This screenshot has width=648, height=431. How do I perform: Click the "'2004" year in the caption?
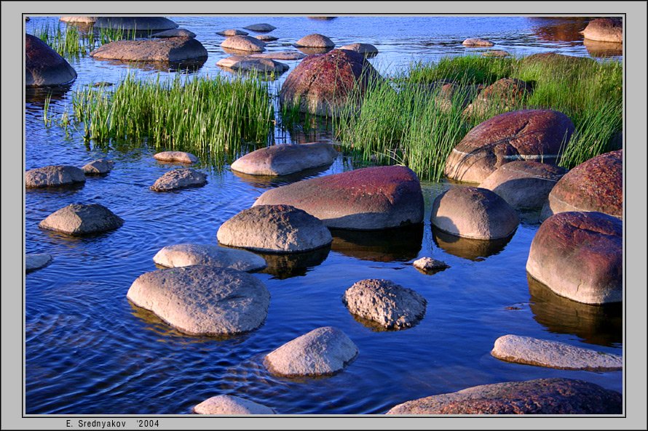148,424
